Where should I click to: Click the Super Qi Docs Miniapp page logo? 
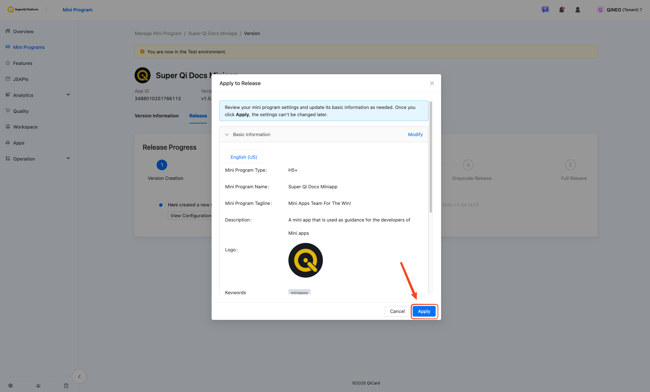[x=142, y=75]
